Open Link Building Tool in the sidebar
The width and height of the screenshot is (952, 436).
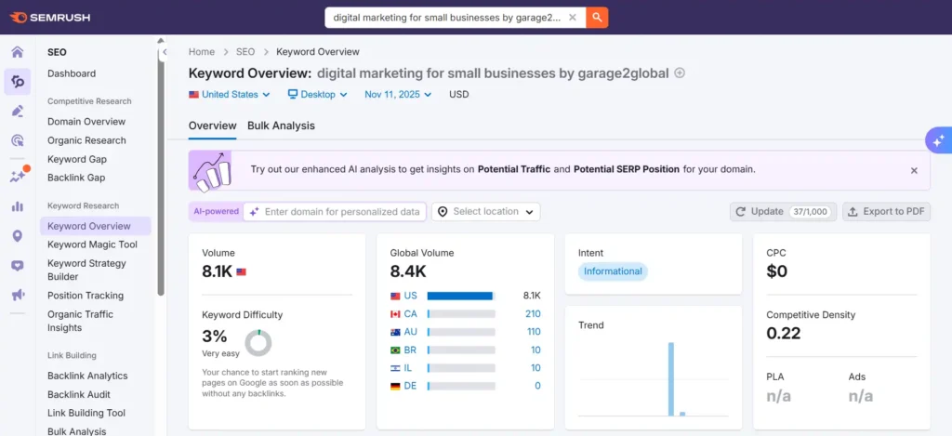[x=86, y=413]
